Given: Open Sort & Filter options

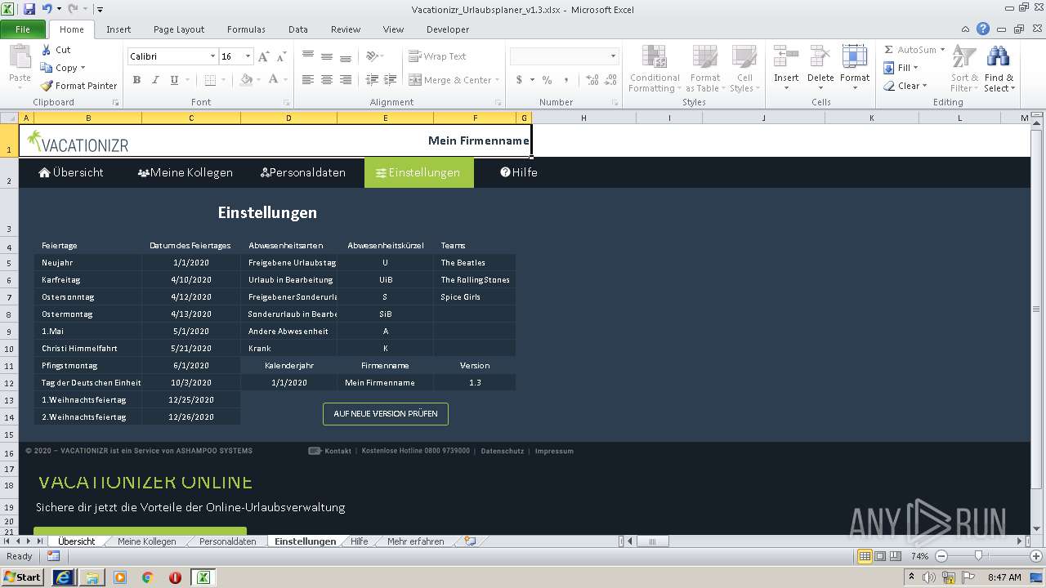Looking at the screenshot, I should click(964, 69).
